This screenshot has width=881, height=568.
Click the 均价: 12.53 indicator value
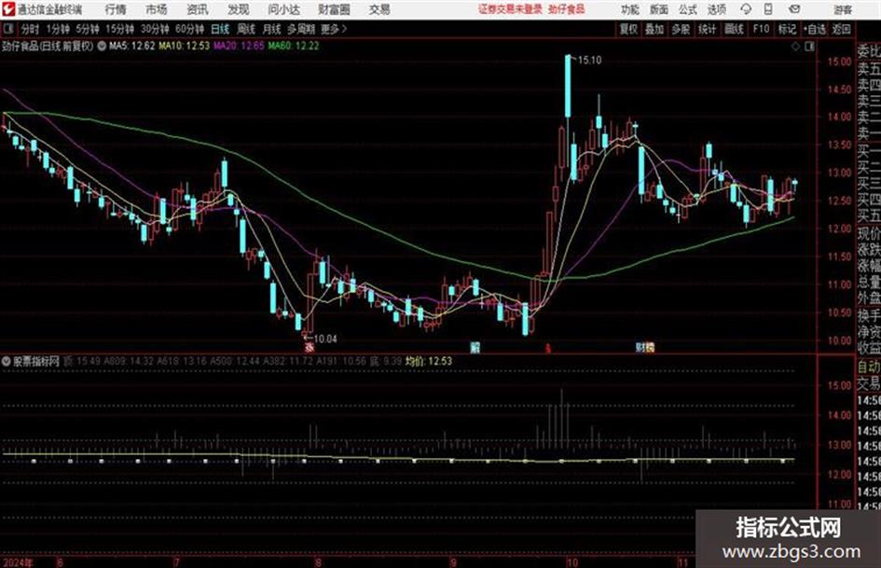click(428, 361)
